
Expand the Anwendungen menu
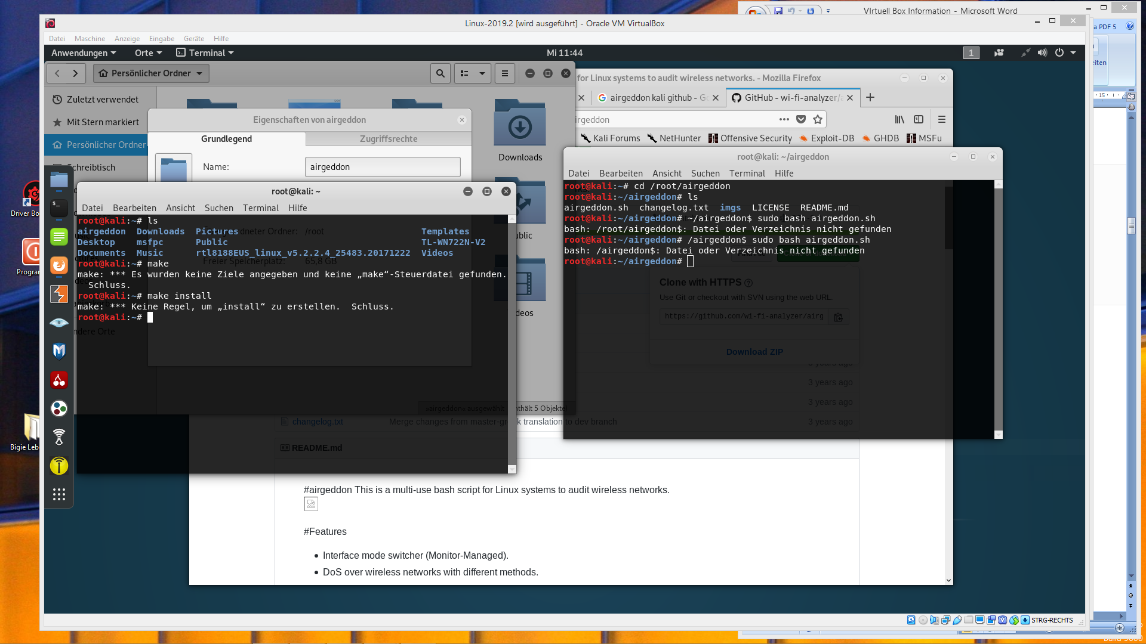(x=84, y=52)
